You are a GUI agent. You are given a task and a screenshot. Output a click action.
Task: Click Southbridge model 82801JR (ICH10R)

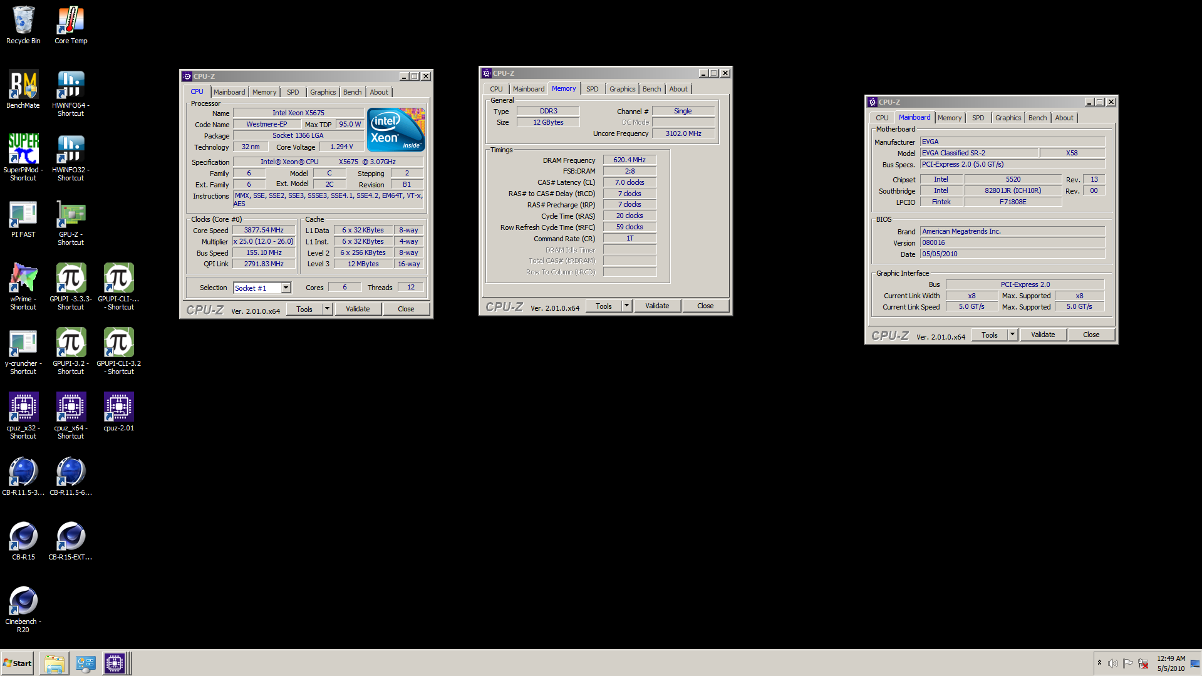(x=1013, y=190)
